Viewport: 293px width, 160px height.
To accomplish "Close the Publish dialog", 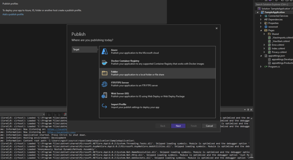I will pos(217,28).
